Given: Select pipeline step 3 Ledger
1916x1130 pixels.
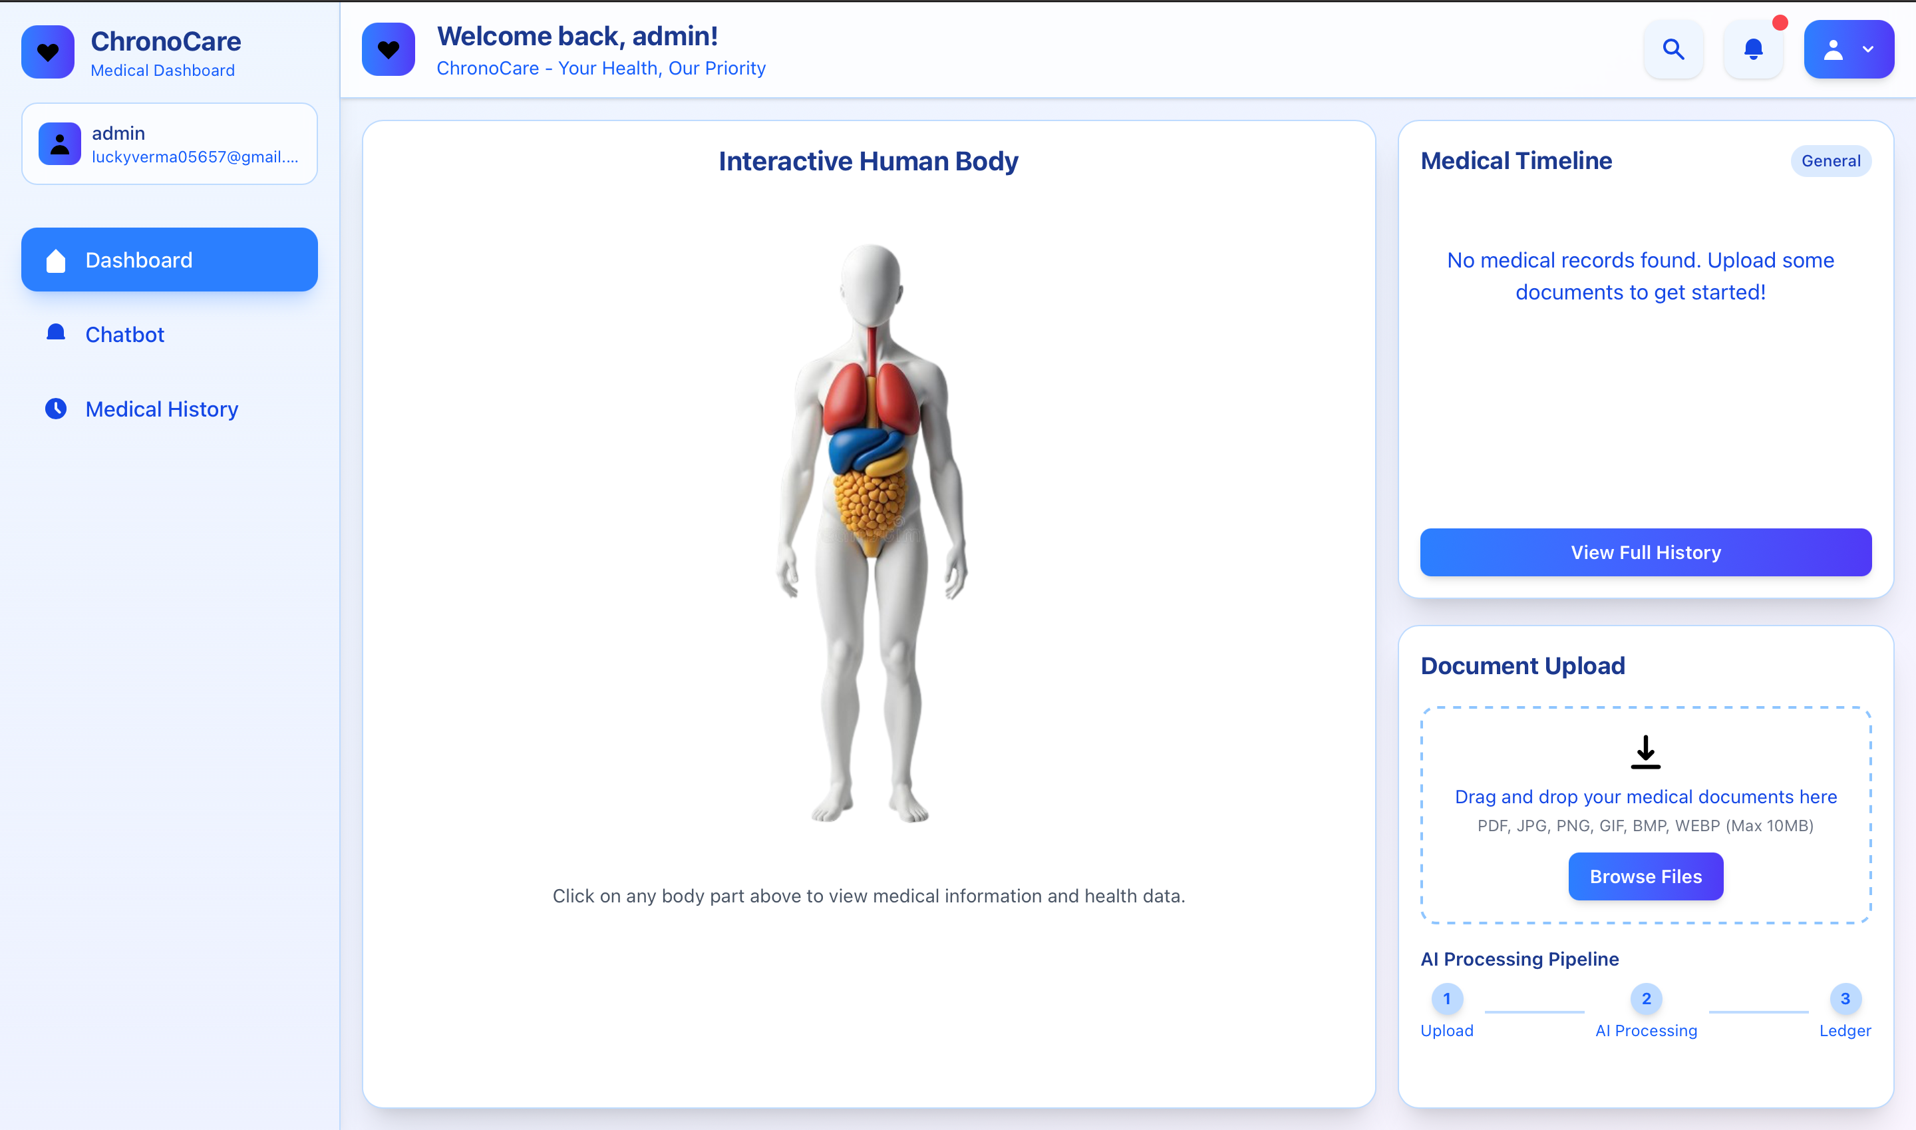Looking at the screenshot, I should (x=1844, y=998).
